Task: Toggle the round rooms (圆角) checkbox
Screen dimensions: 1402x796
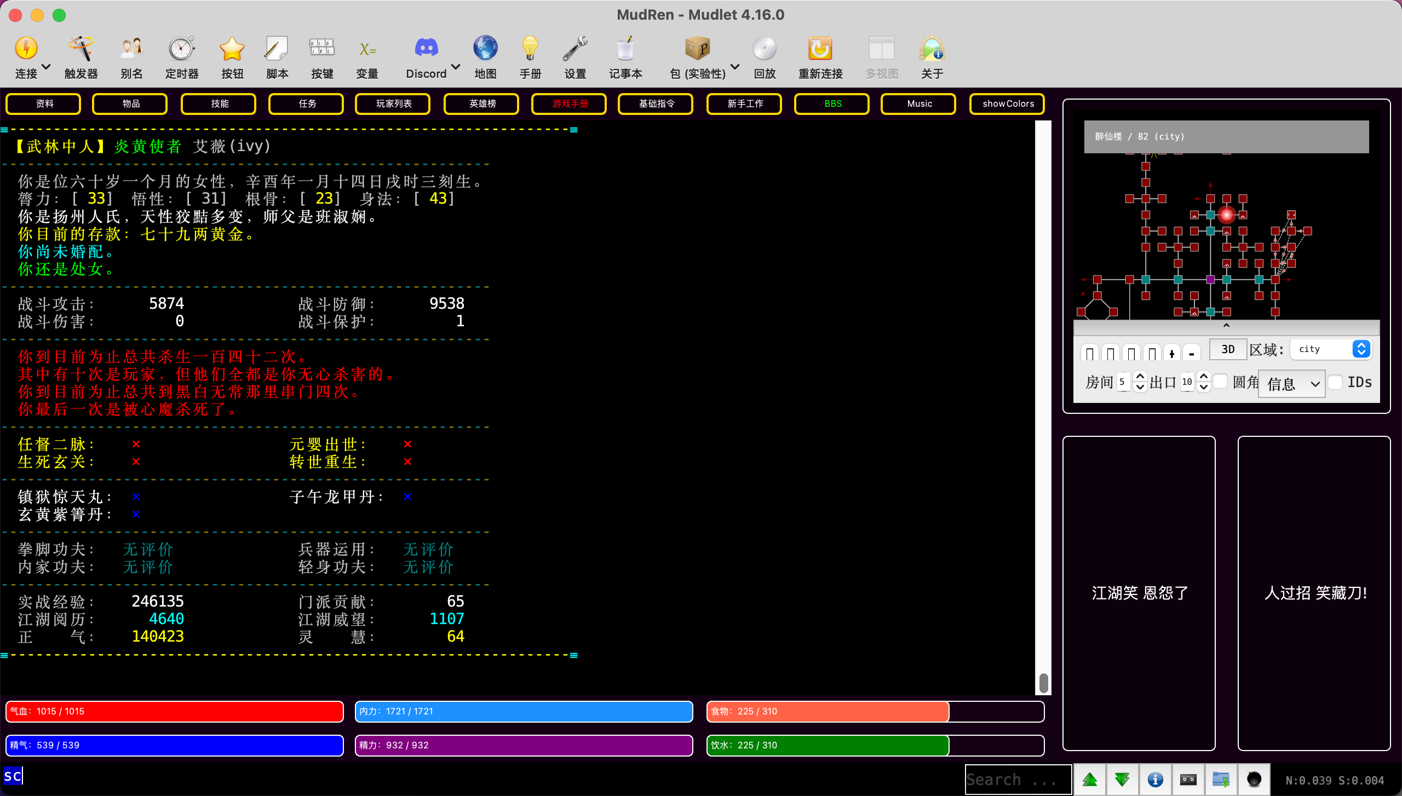Action: click(x=1221, y=381)
